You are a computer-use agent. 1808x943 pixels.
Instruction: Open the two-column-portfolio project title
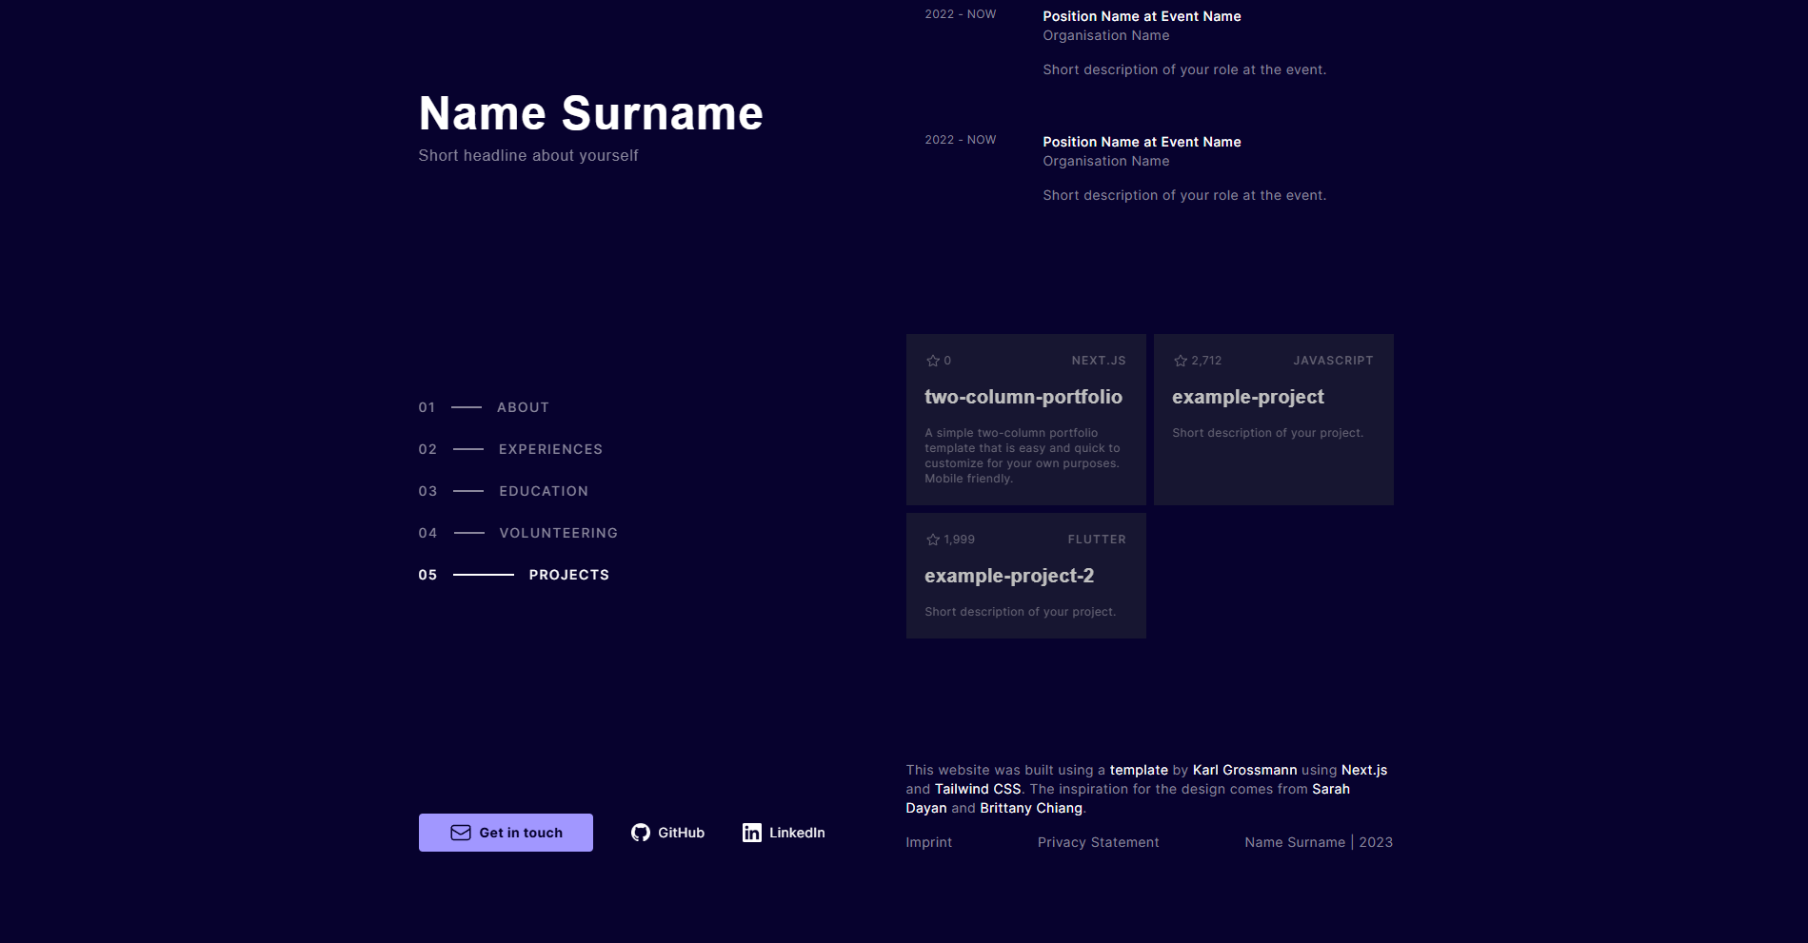click(1023, 397)
